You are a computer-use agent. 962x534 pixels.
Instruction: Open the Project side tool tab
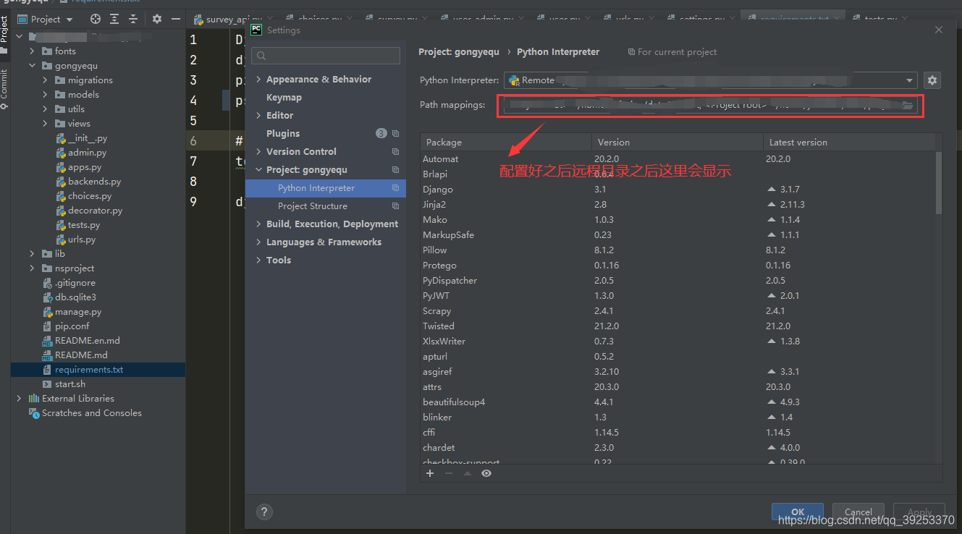pos(4,33)
